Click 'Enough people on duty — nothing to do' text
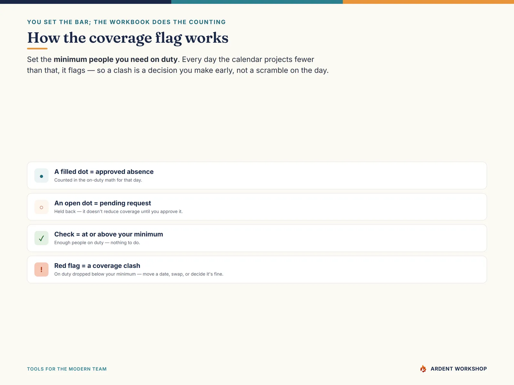Viewport: 514px width, 385px height. pos(97,243)
